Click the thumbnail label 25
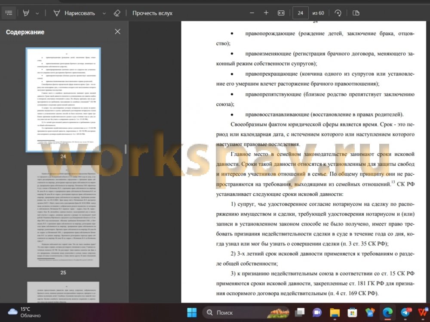 63,272
